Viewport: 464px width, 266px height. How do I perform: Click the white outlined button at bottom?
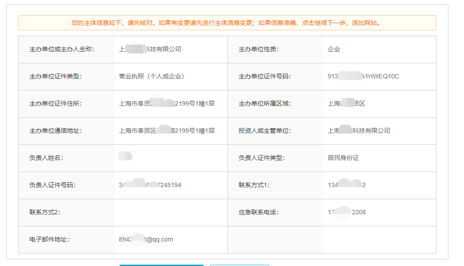tap(239, 265)
